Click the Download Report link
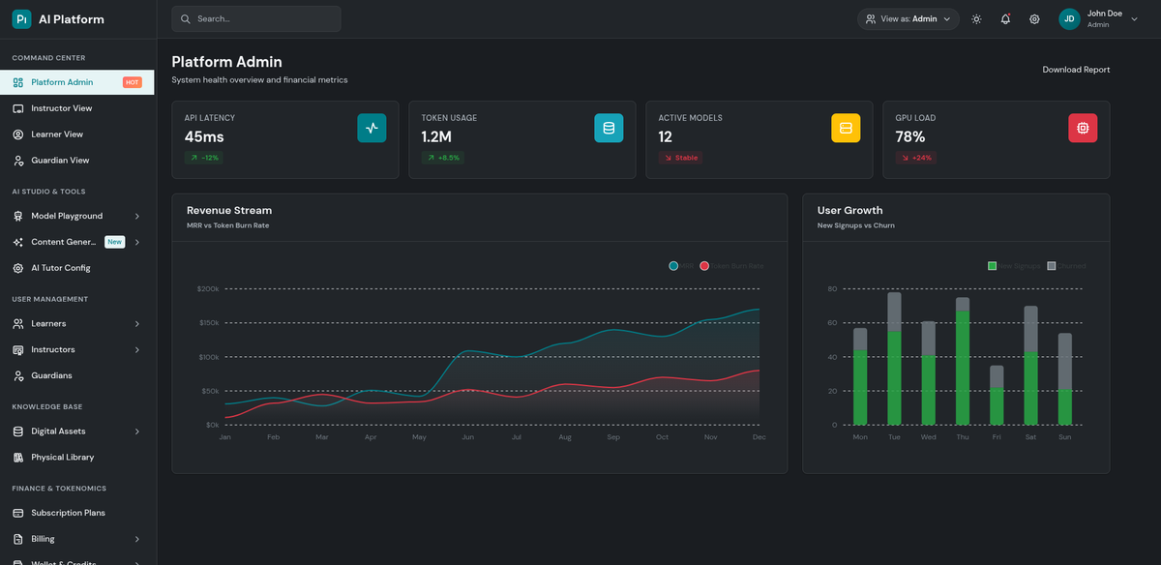This screenshot has width=1161, height=565. [1076, 69]
